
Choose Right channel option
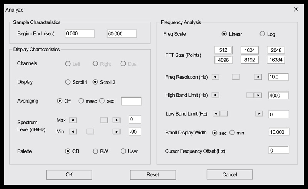[x=95, y=64]
